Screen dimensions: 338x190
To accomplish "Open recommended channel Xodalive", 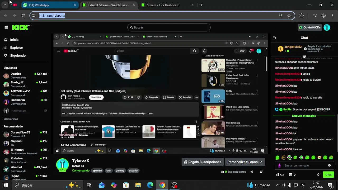I will 25,160.
